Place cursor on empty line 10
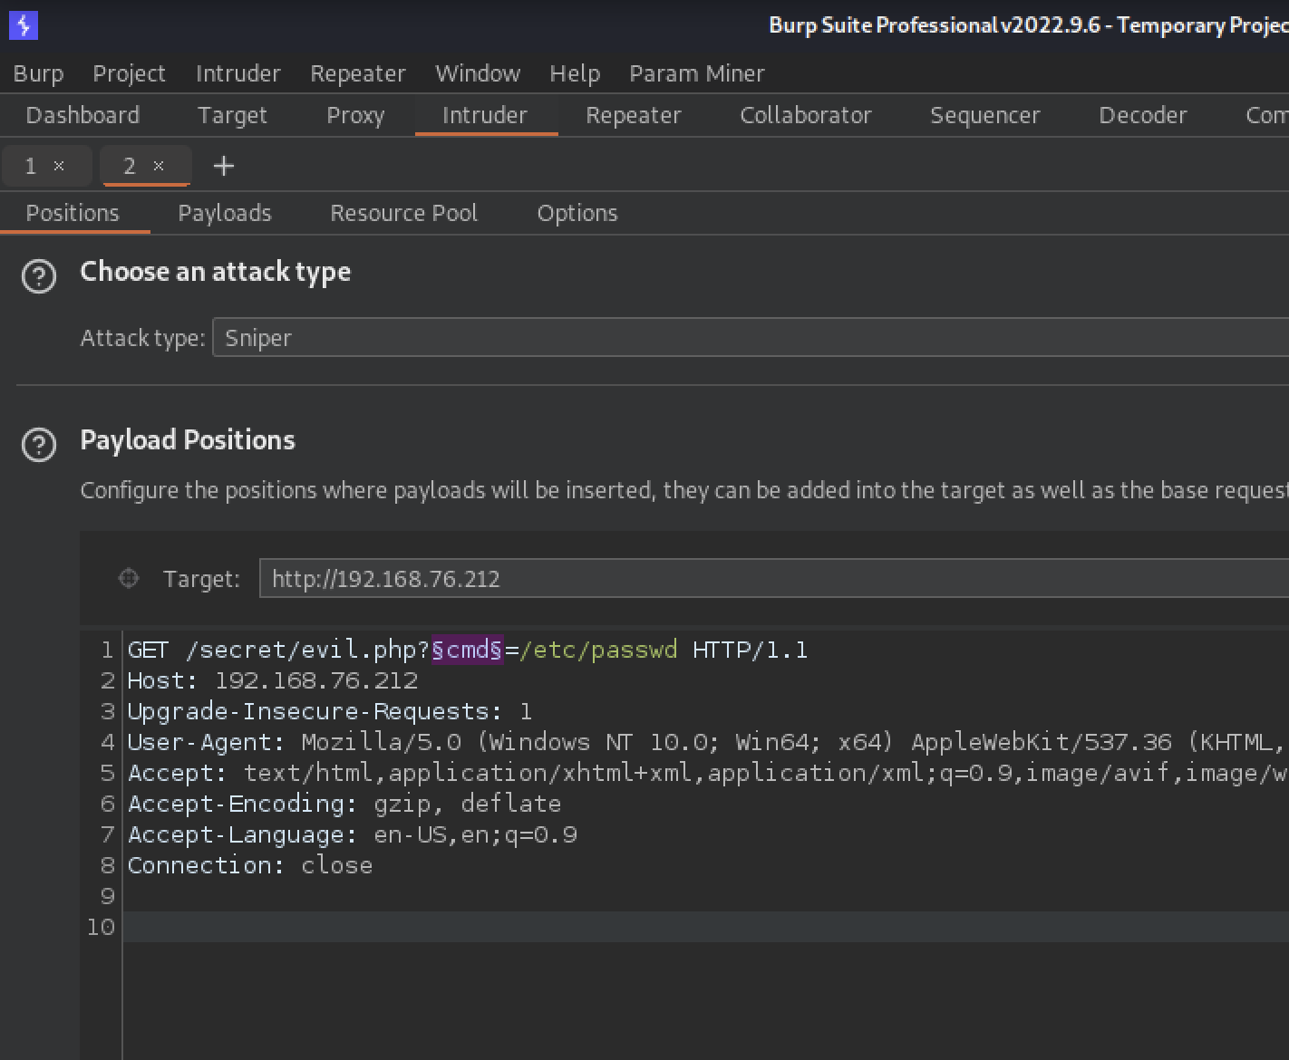Viewport: 1289px width, 1060px height. (x=706, y=927)
